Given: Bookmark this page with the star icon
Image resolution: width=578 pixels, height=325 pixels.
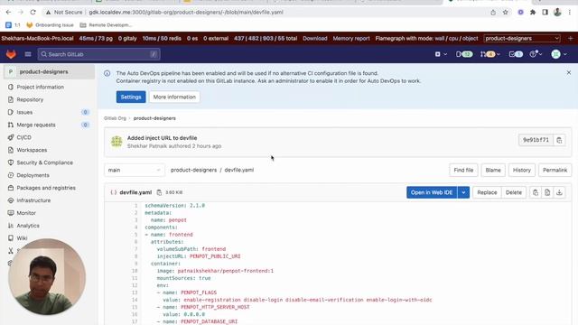Looking at the screenshot, I should tap(506, 12).
